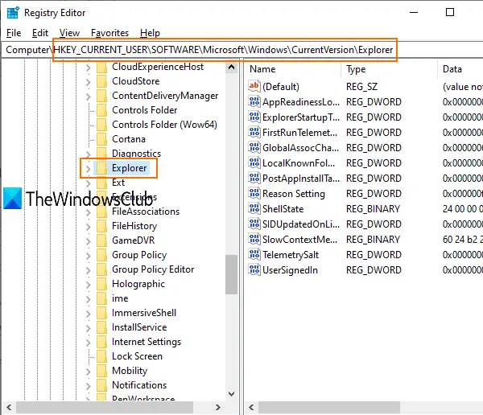This screenshot has height=415, width=483.
Task: Click the UserSignedIn value icon
Action: [x=254, y=269]
